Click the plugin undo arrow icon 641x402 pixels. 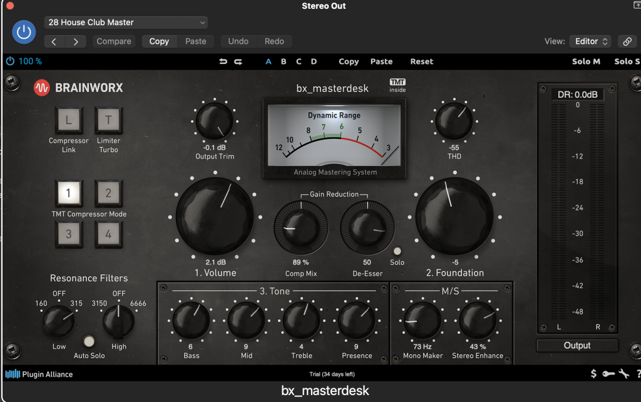tap(223, 61)
